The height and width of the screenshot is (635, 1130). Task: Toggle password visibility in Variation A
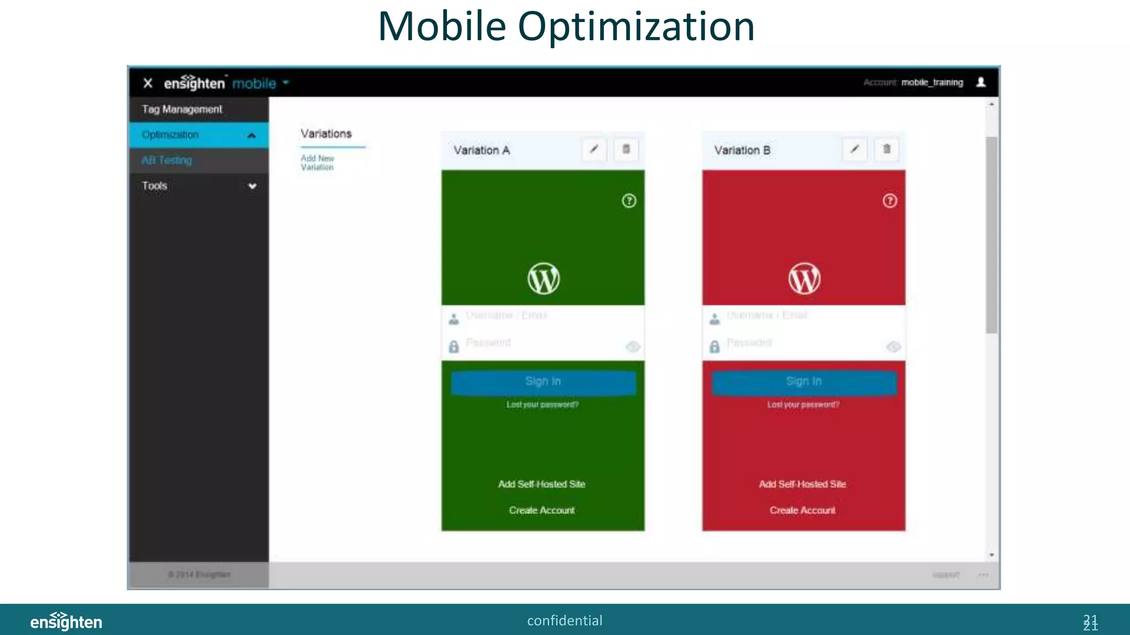[x=633, y=347]
